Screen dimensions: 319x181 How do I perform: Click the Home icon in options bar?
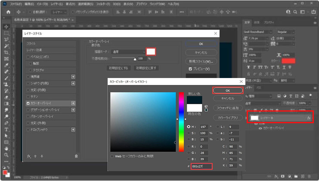pos(8,12)
